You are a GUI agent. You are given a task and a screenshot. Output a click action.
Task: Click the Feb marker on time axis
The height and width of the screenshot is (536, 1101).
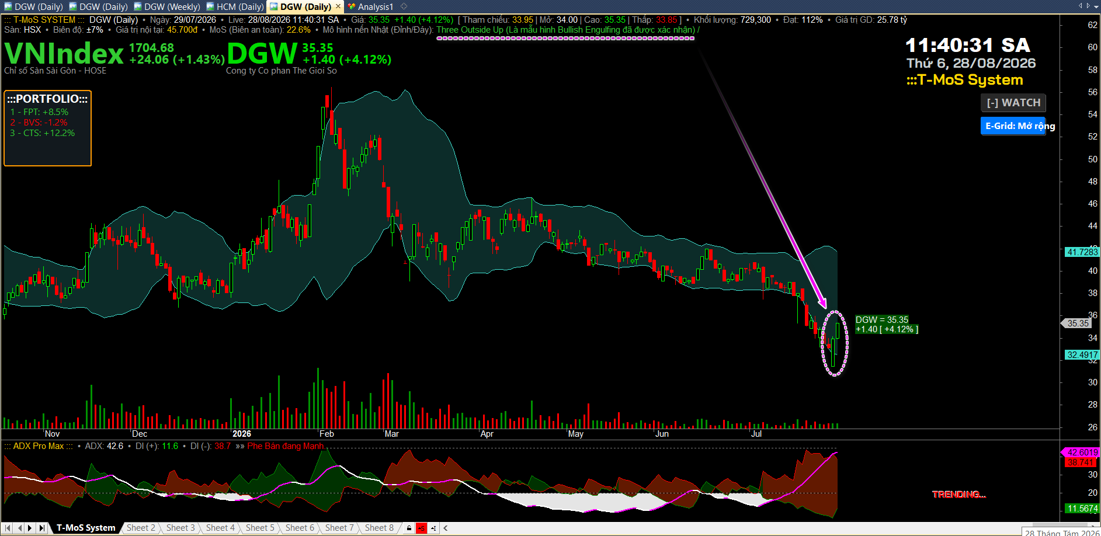coord(327,434)
